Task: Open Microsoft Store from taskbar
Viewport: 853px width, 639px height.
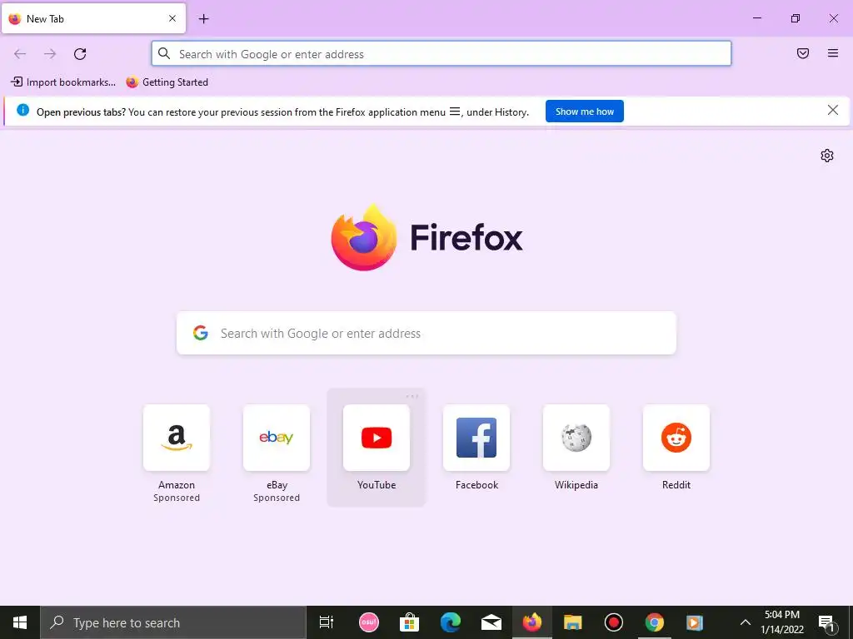Action: click(409, 622)
